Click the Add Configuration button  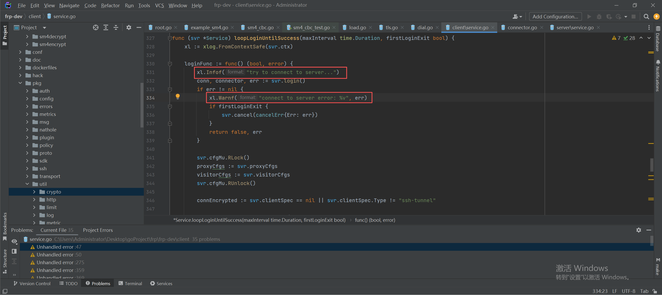[x=555, y=17]
